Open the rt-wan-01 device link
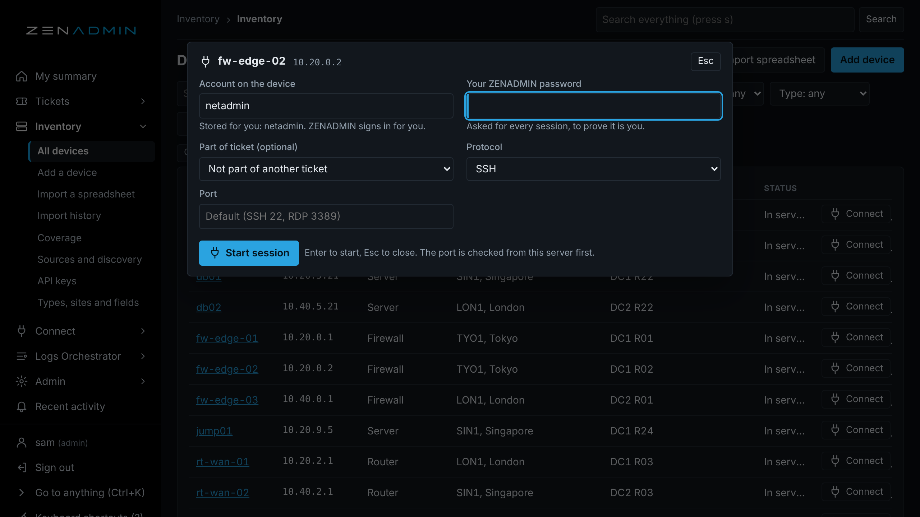The height and width of the screenshot is (517, 920). pyautogui.click(x=222, y=462)
